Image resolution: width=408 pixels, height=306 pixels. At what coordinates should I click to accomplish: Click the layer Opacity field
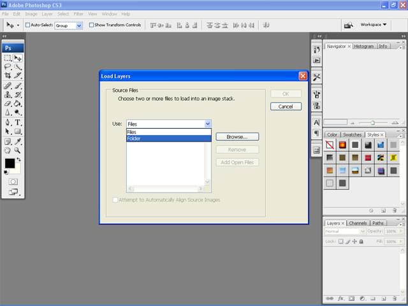pos(393,231)
